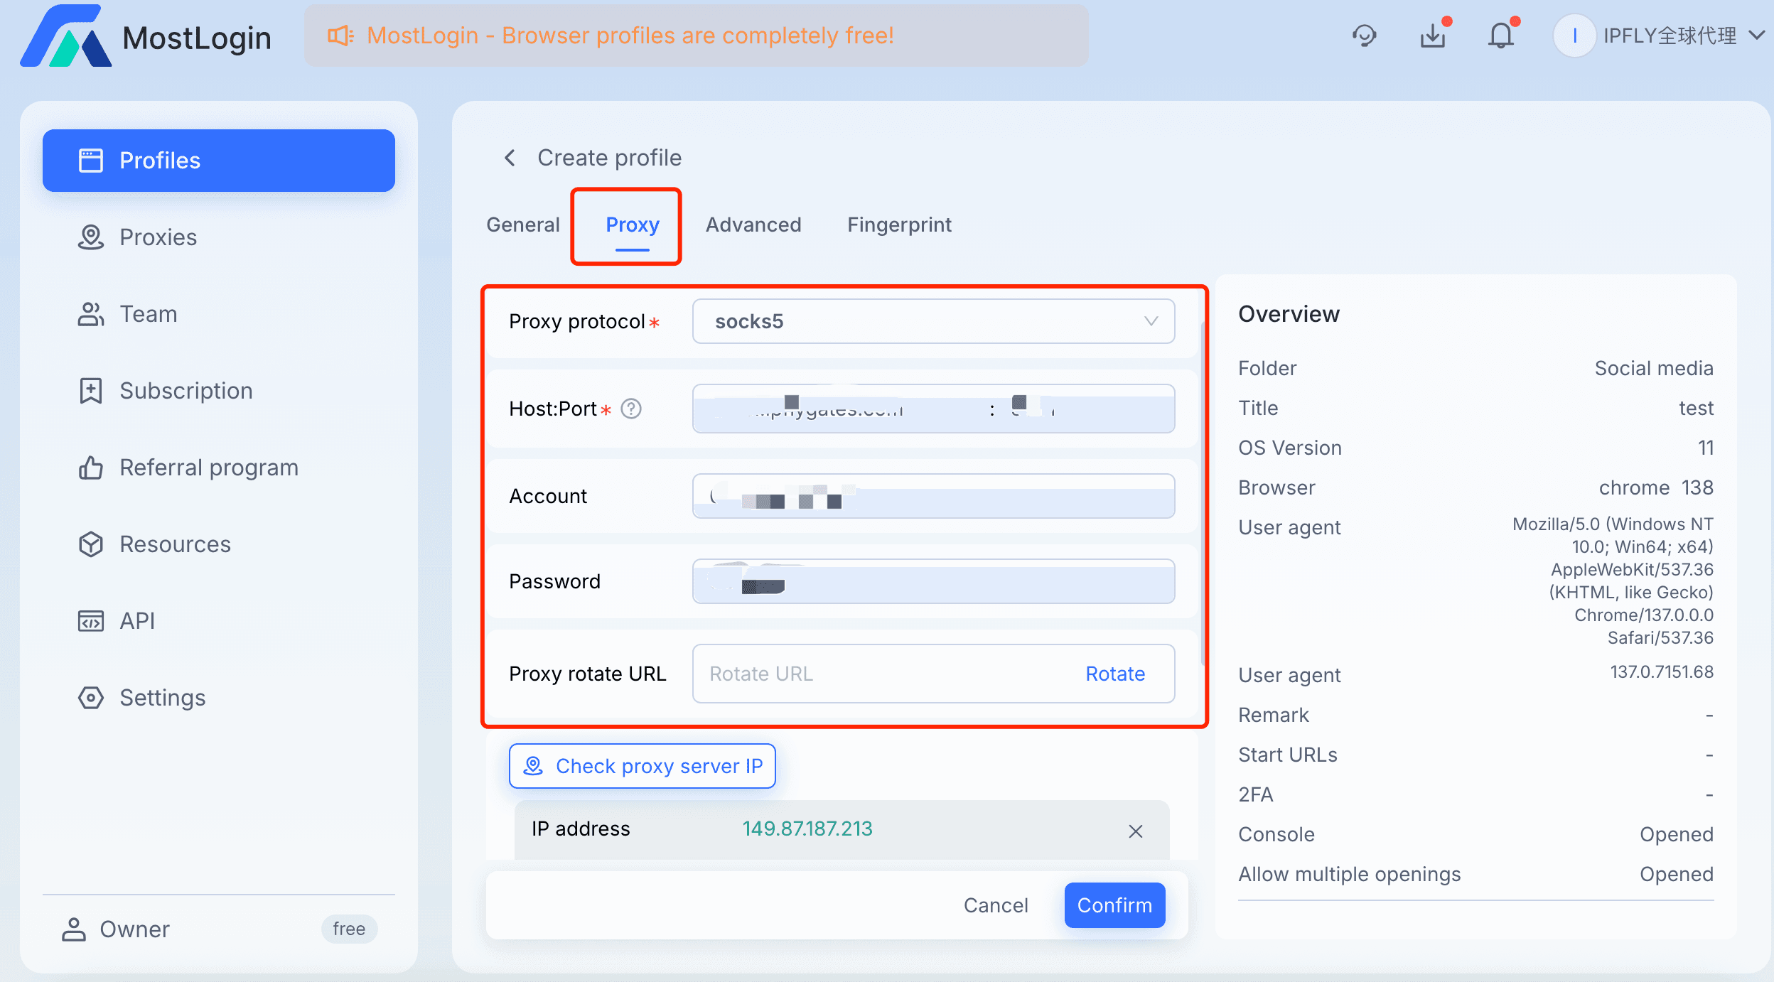Select the General tab
Viewport: 1774px width, 982px height.
coord(522,225)
